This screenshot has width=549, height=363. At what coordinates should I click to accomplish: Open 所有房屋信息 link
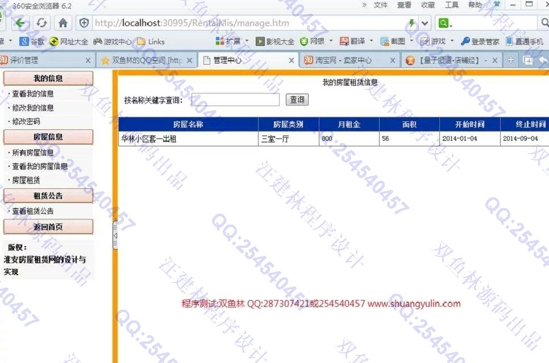coord(33,153)
